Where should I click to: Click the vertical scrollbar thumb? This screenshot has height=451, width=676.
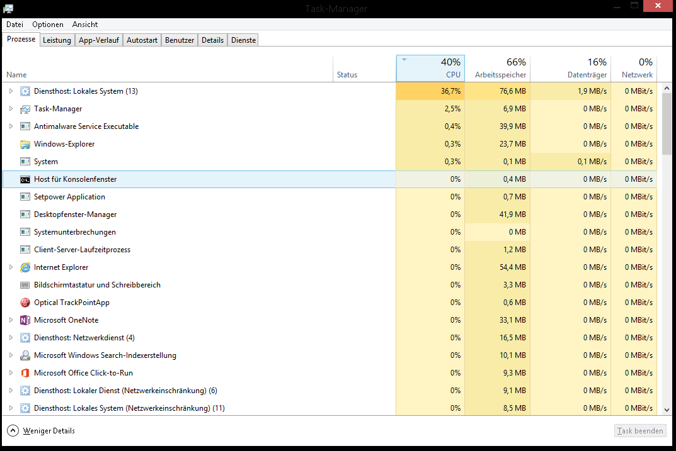667,124
